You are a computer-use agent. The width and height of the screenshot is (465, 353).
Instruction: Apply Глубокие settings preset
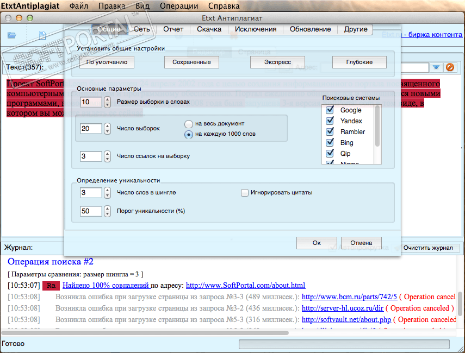(x=359, y=62)
